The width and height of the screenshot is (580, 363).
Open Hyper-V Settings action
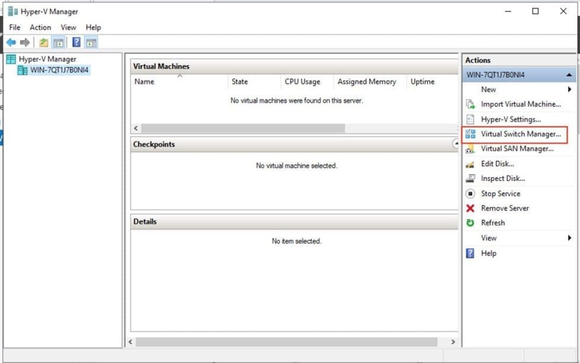coord(511,119)
